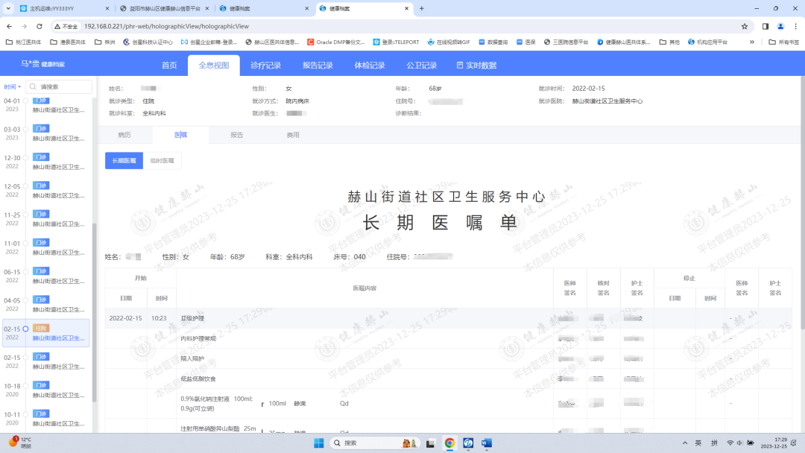
Task: Open the Chrome three-dot menu
Action: click(796, 26)
